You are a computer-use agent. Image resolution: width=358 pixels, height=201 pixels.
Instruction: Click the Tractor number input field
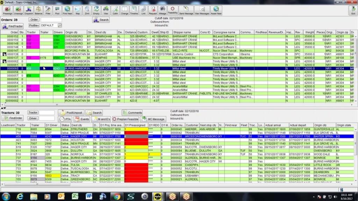pos(47,113)
